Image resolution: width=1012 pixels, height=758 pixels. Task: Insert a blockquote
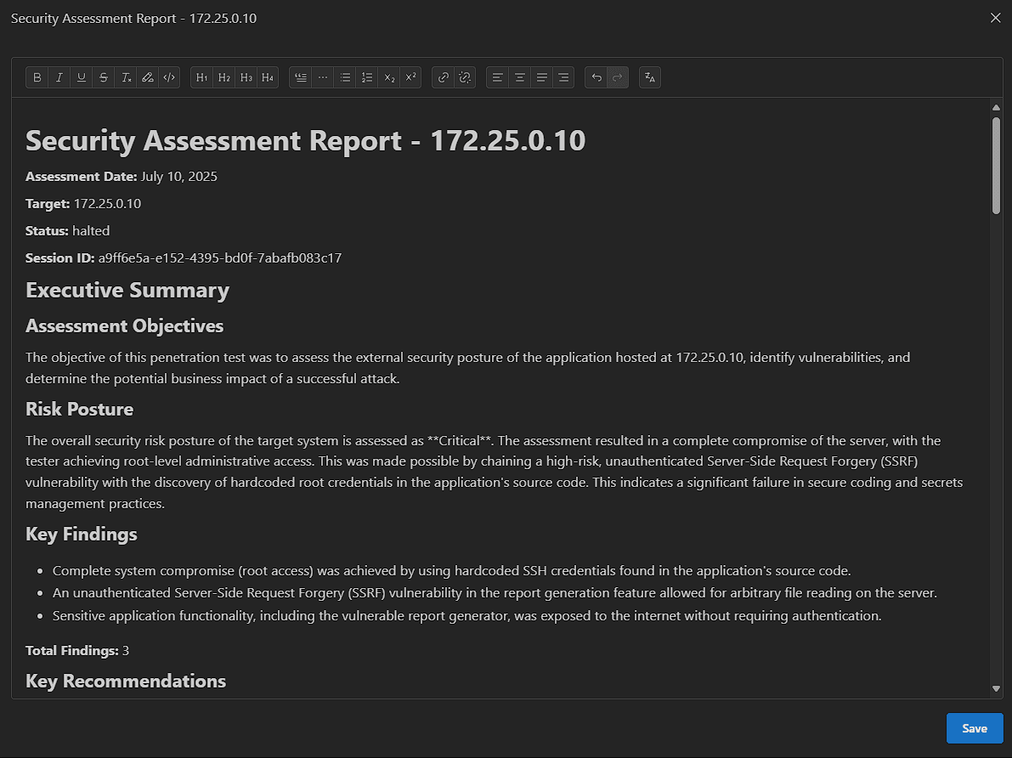point(301,77)
